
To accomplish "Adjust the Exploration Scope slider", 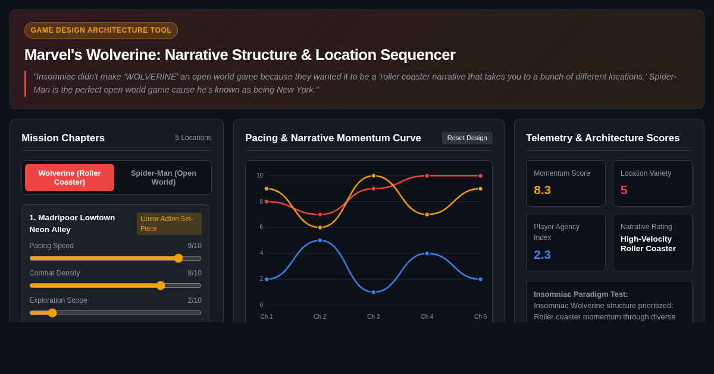I will tap(115, 313).
